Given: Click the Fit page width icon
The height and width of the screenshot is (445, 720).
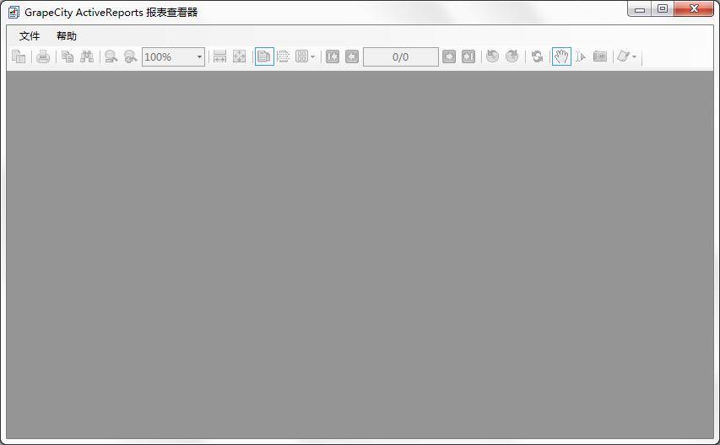Looking at the screenshot, I should click(x=219, y=56).
